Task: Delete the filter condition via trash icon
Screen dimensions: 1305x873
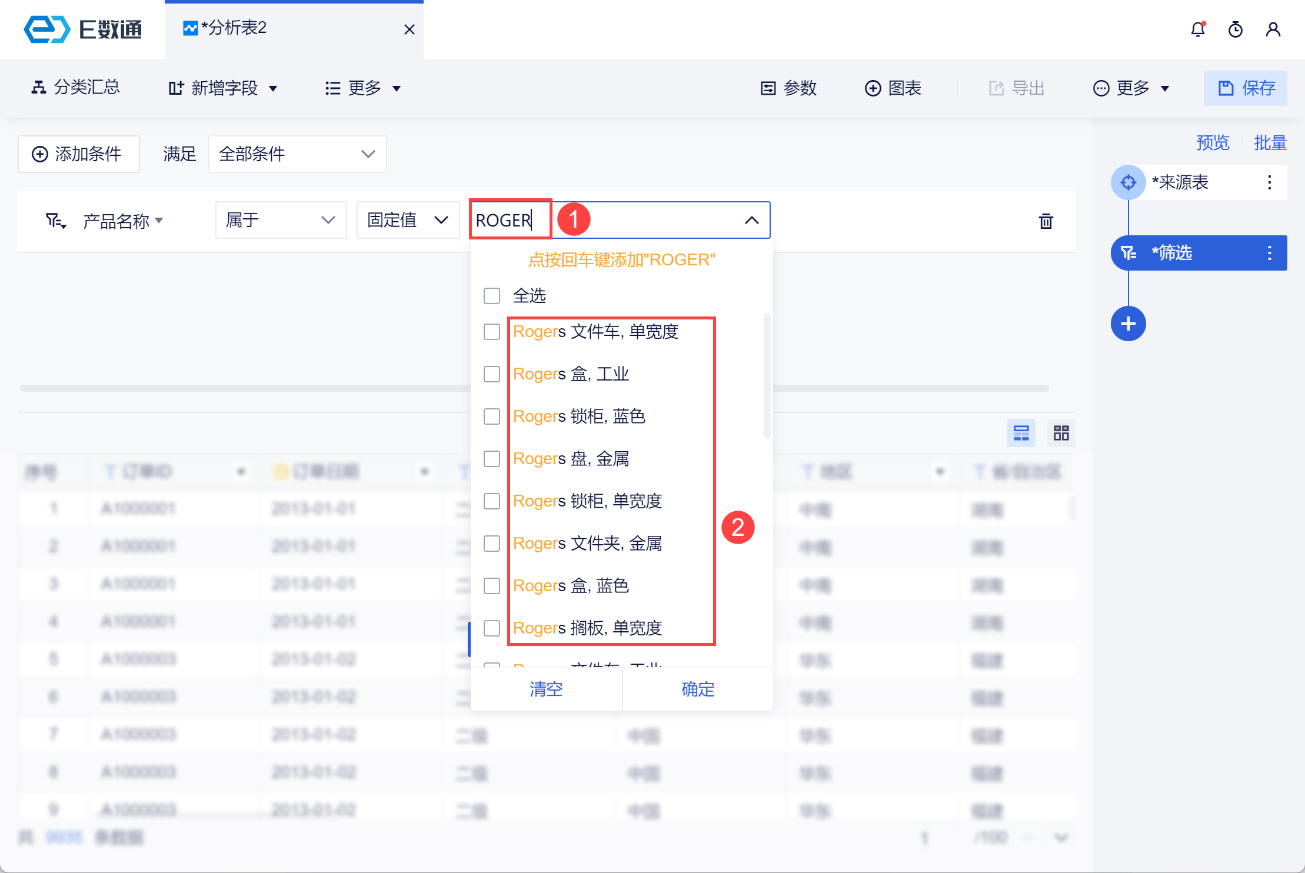Action: [1046, 221]
